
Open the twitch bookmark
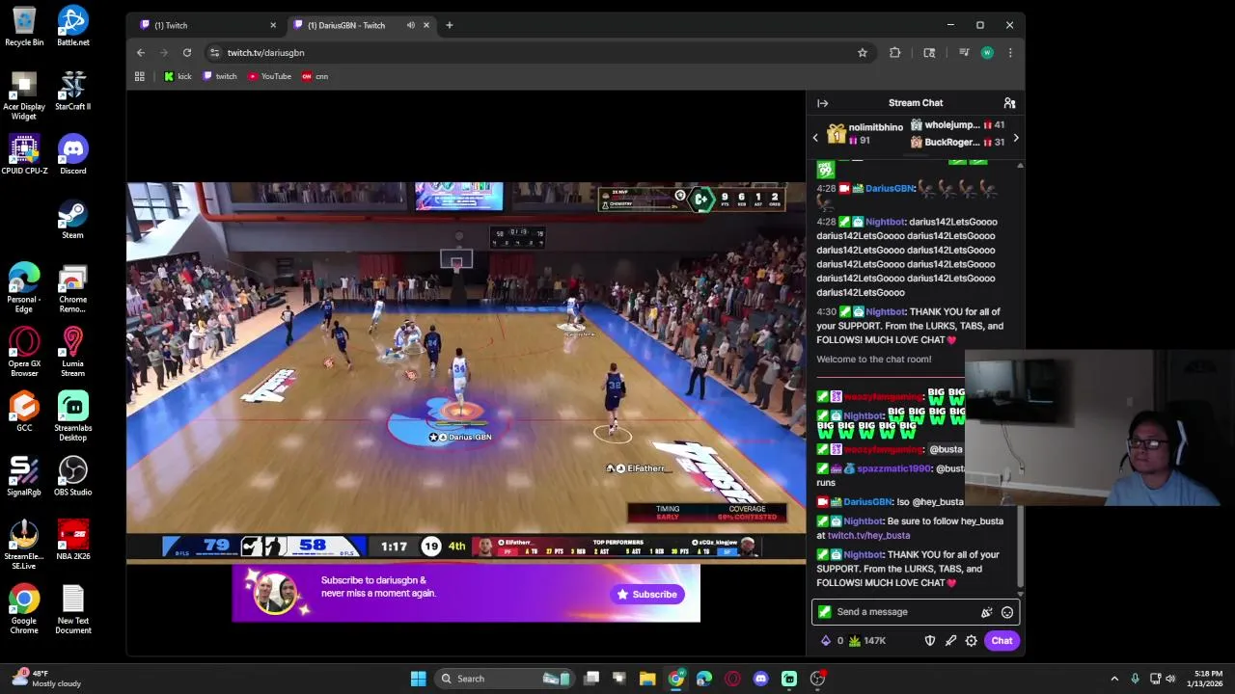point(220,76)
